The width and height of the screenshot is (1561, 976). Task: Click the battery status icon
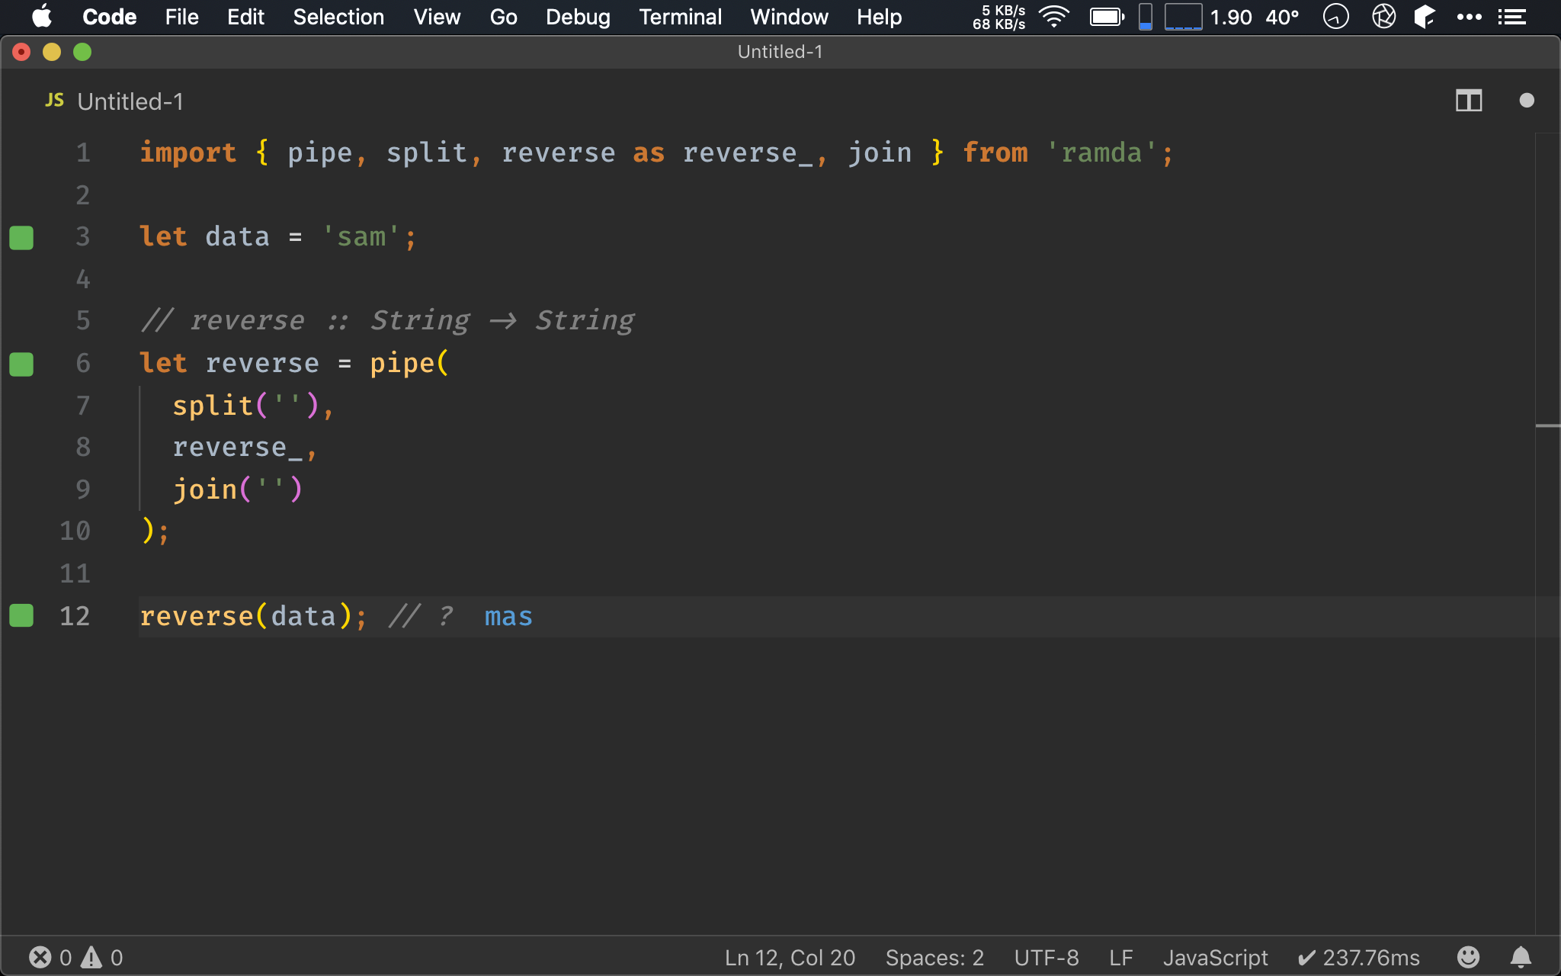coord(1107,17)
